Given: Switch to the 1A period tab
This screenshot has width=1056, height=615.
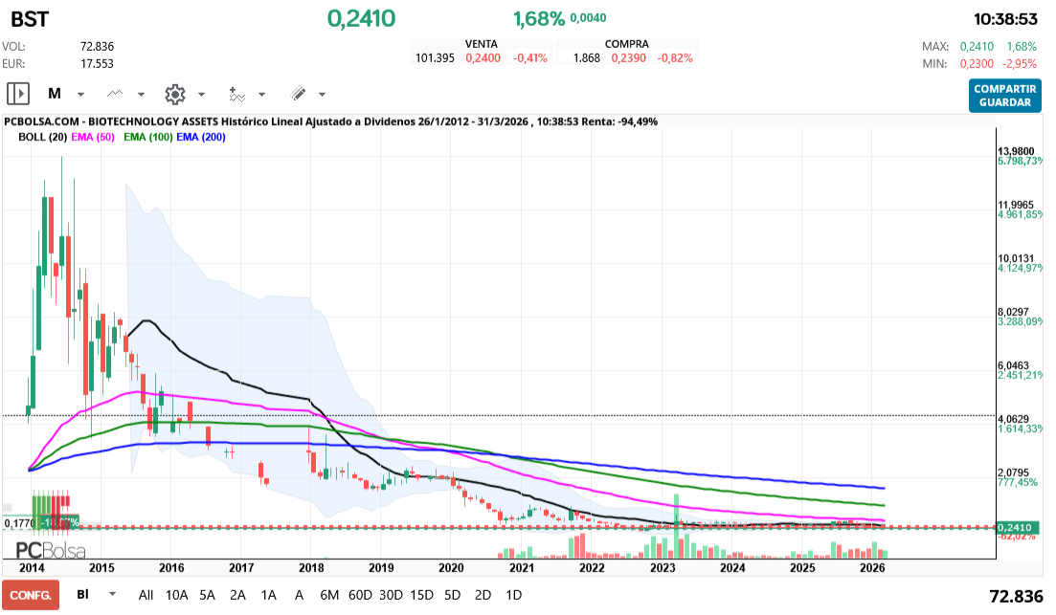Looking at the screenshot, I should click(x=269, y=594).
